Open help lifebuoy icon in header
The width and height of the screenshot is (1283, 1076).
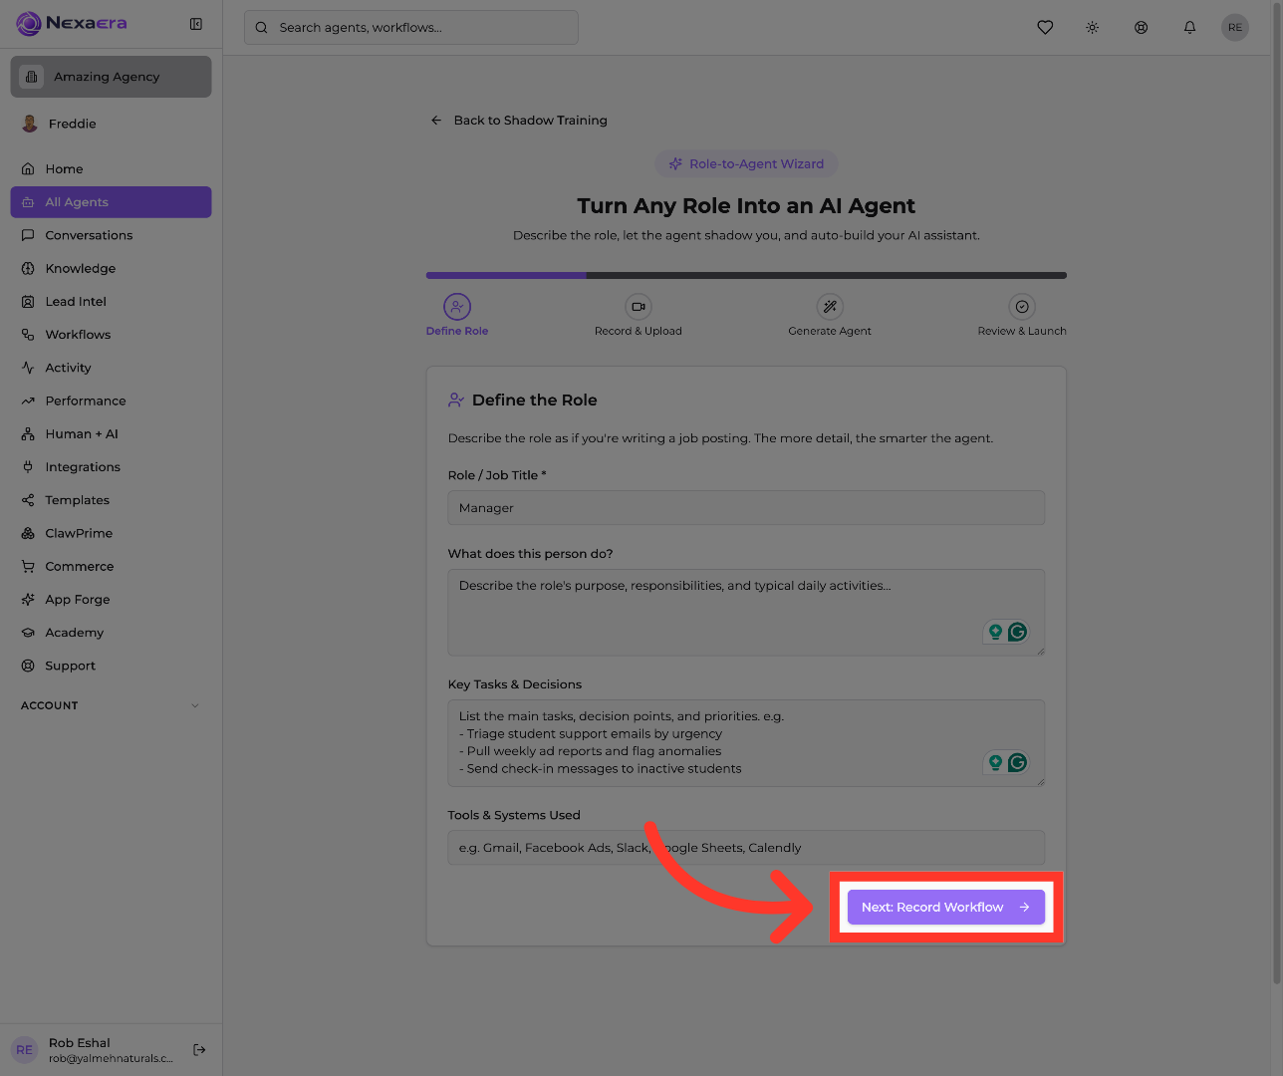[1142, 28]
